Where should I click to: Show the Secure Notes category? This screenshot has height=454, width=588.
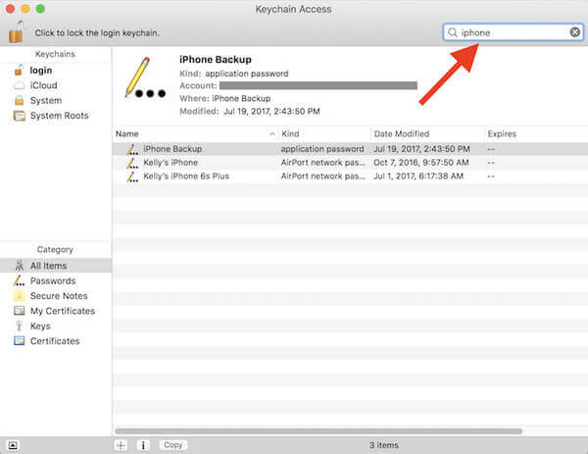click(59, 296)
